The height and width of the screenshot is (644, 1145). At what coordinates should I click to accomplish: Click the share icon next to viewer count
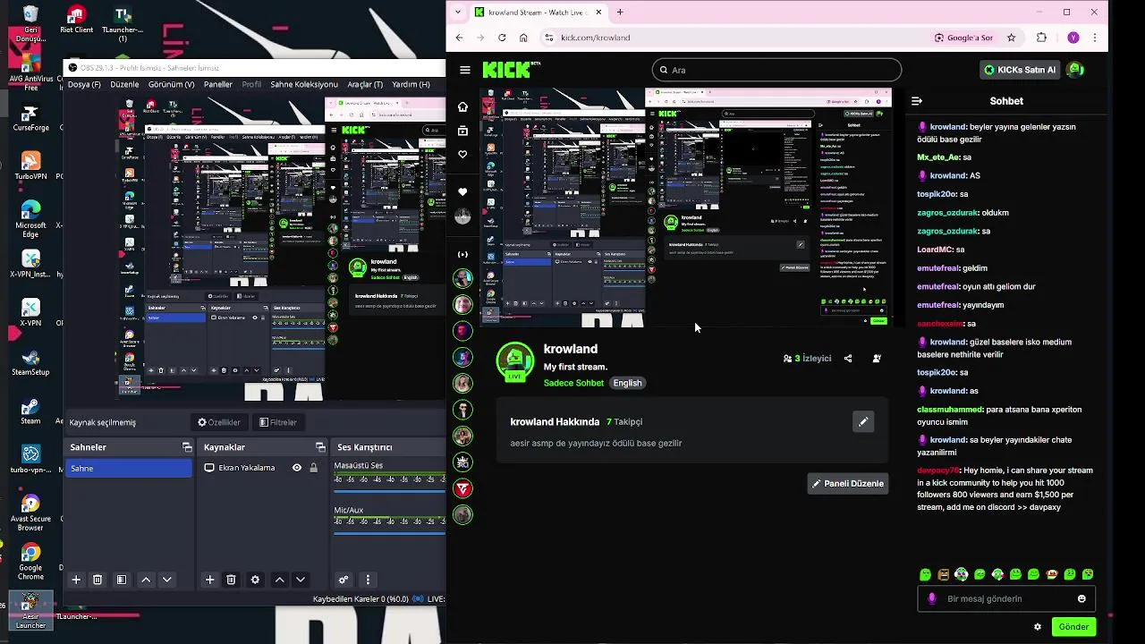pyautogui.click(x=848, y=359)
